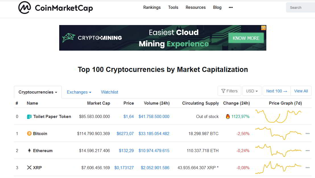Open the Bitcoin 7d price graph
Image resolution: width=315 pixels, height=178 pixels.
[278, 133]
